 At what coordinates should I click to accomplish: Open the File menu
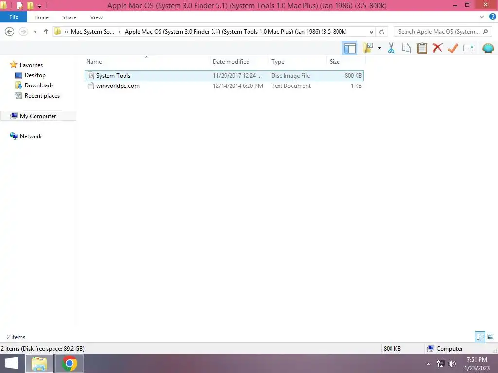tap(14, 17)
